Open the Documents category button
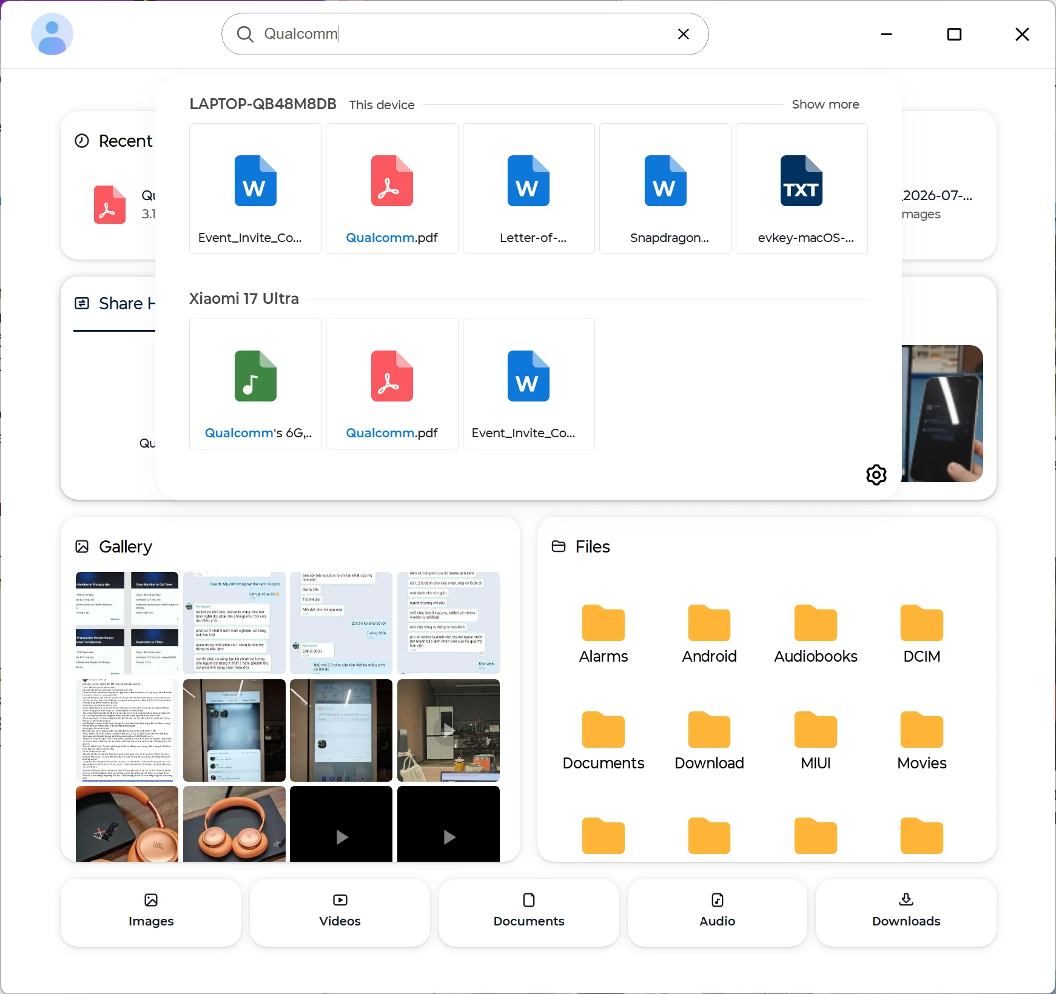This screenshot has width=1056, height=994. (528, 912)
